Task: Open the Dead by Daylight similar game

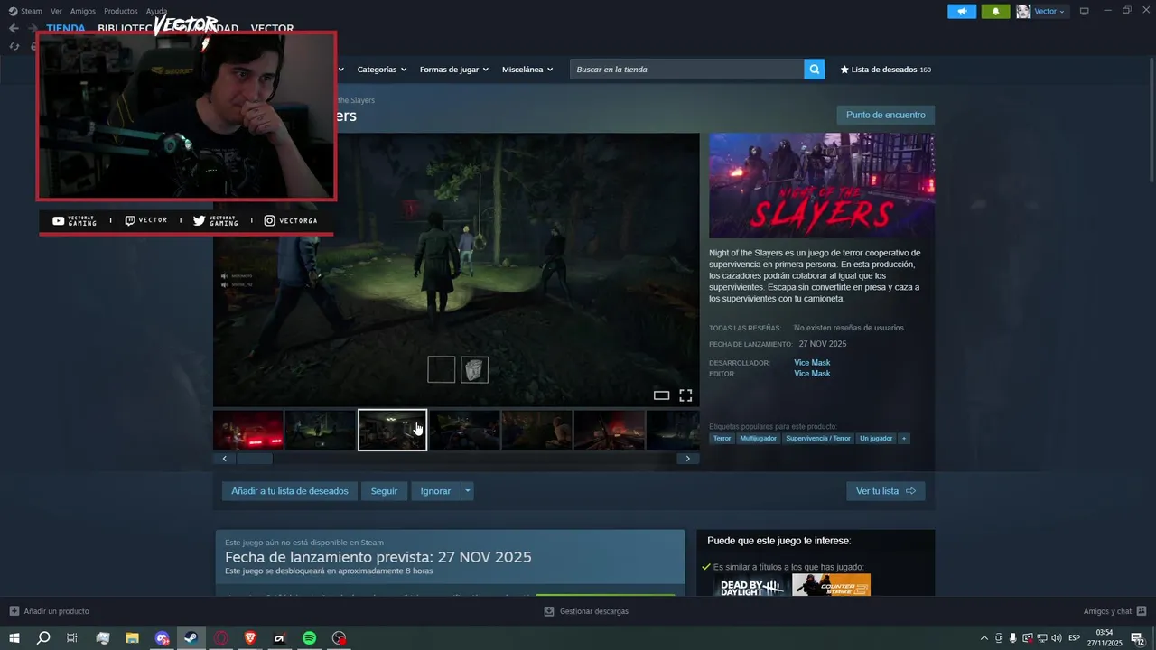Action: click(x=751, y=586)
